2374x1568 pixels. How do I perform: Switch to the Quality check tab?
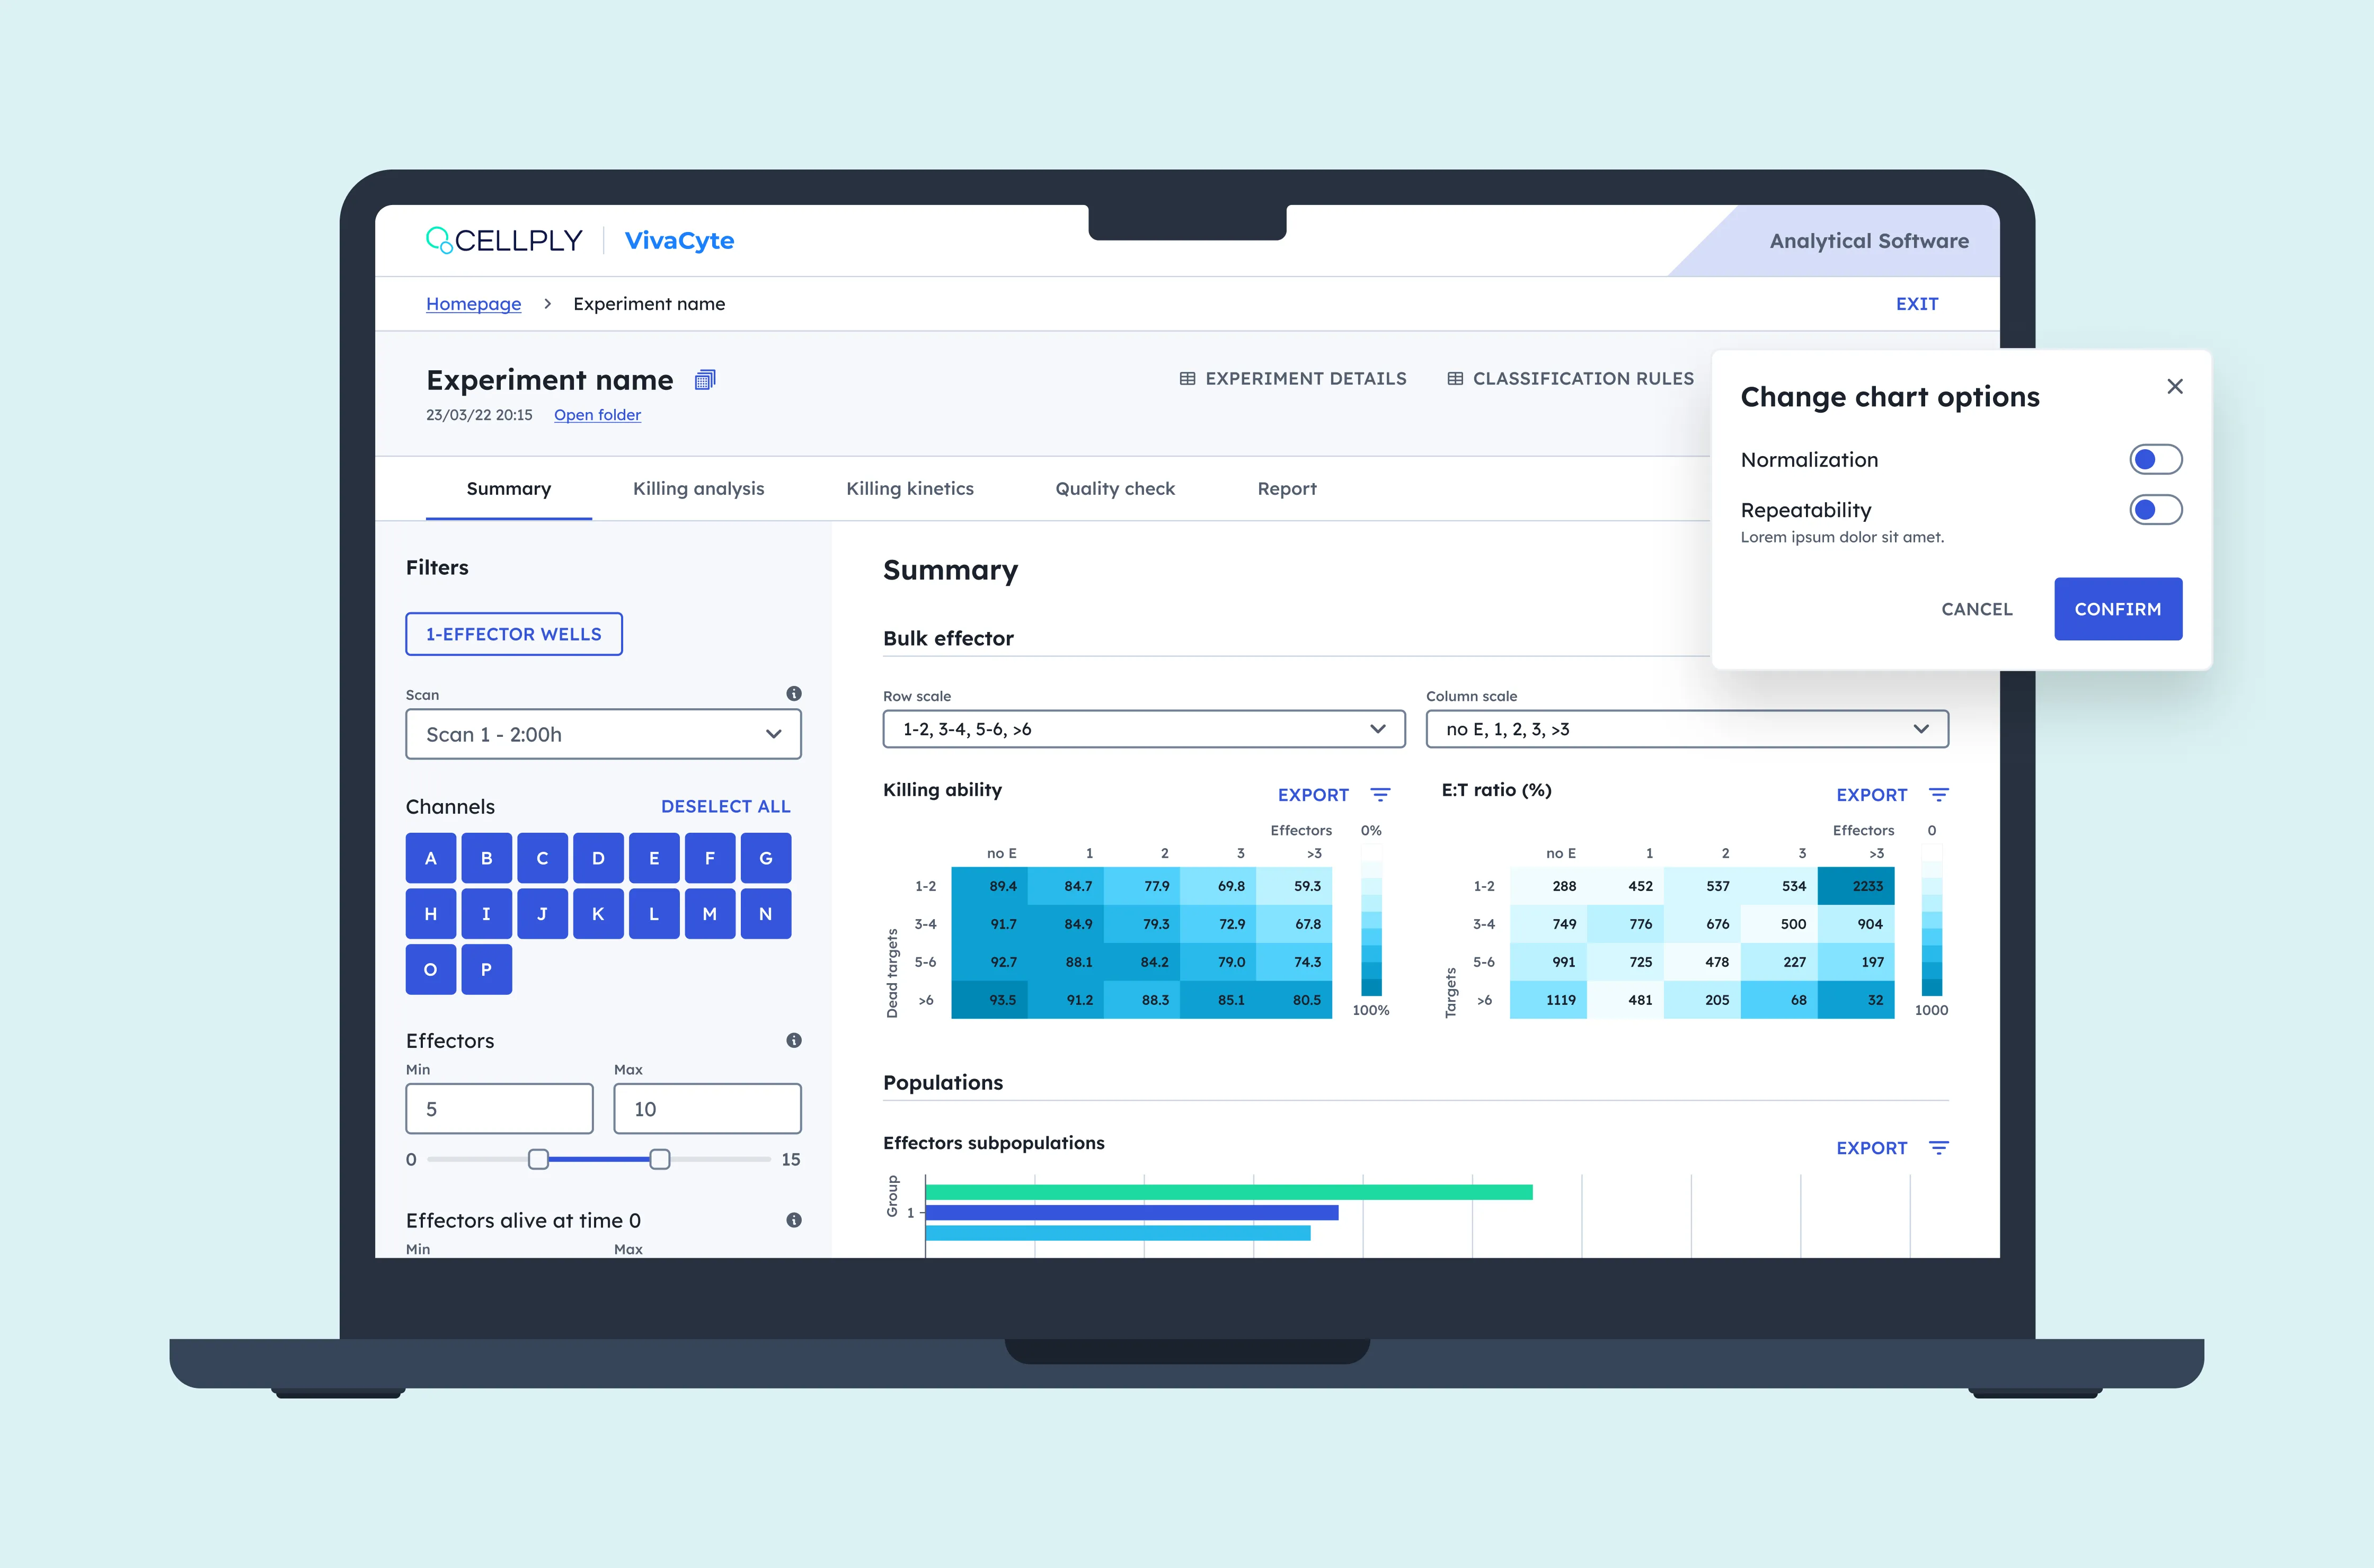[1115, 489]
